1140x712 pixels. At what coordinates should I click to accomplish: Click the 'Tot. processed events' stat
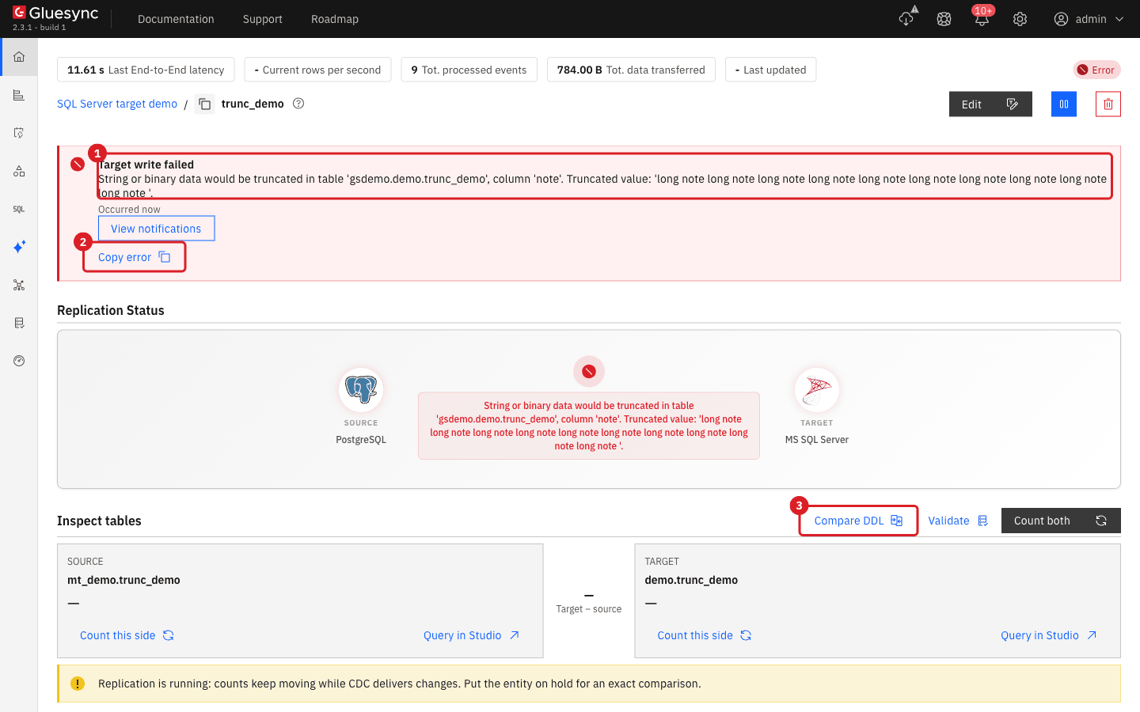click(469, 70)
